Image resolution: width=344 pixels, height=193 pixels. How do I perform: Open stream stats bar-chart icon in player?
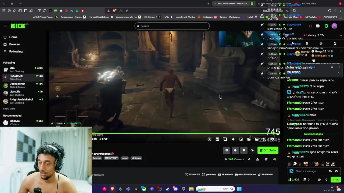[217, 139]
